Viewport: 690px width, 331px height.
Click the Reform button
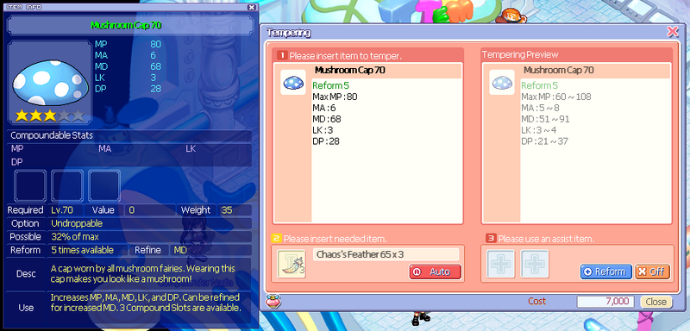606,272
